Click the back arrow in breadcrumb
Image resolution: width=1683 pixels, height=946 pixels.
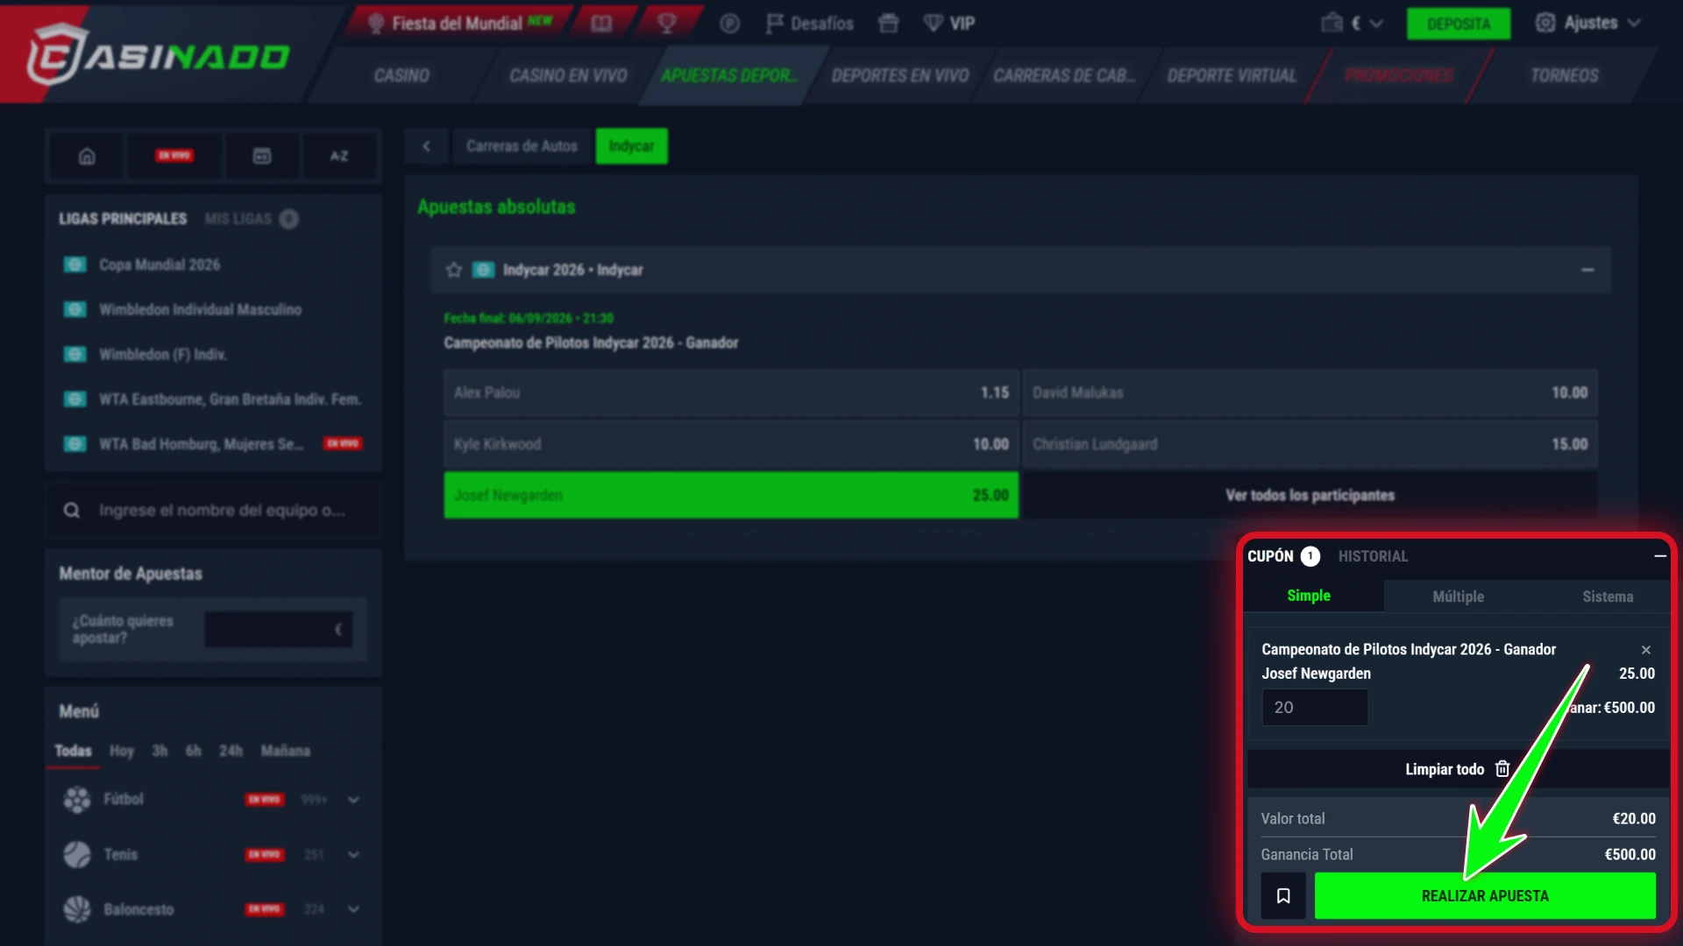(427, 146)
